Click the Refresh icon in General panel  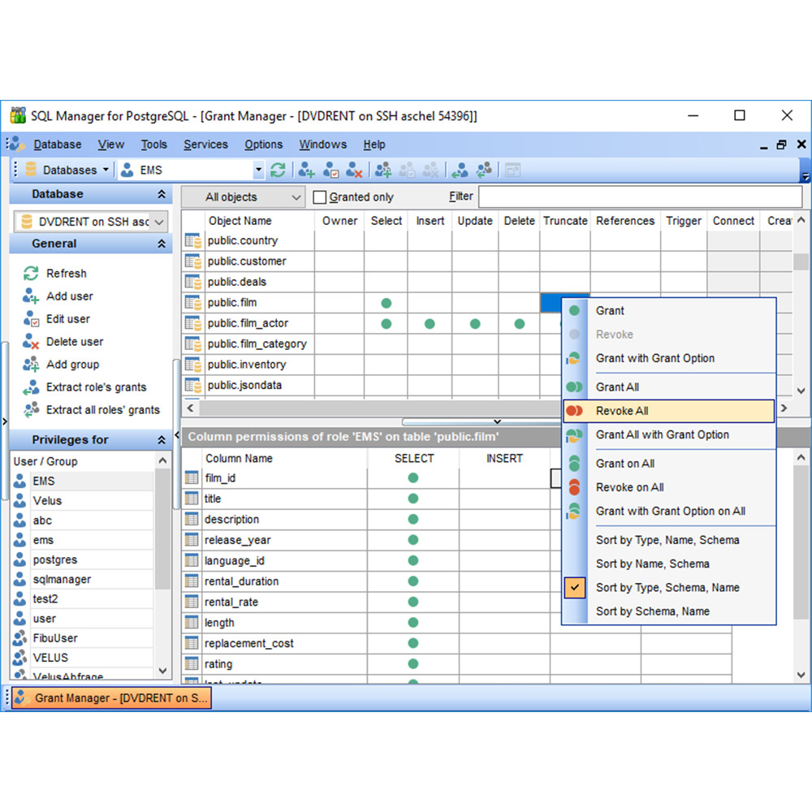click(x=31, y=274)
